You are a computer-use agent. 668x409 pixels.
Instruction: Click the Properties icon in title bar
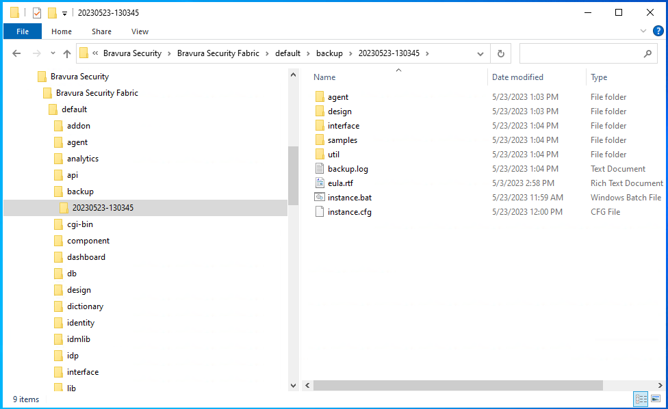tap(37, 13)
